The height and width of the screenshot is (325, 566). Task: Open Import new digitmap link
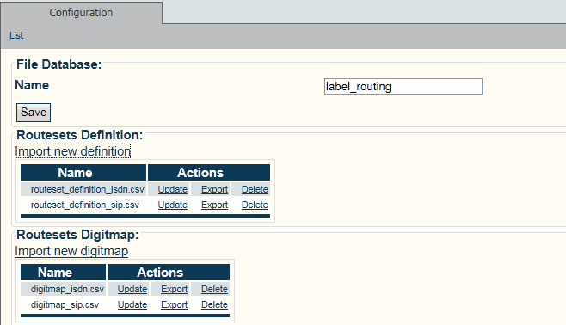click(x=71, y=251)
